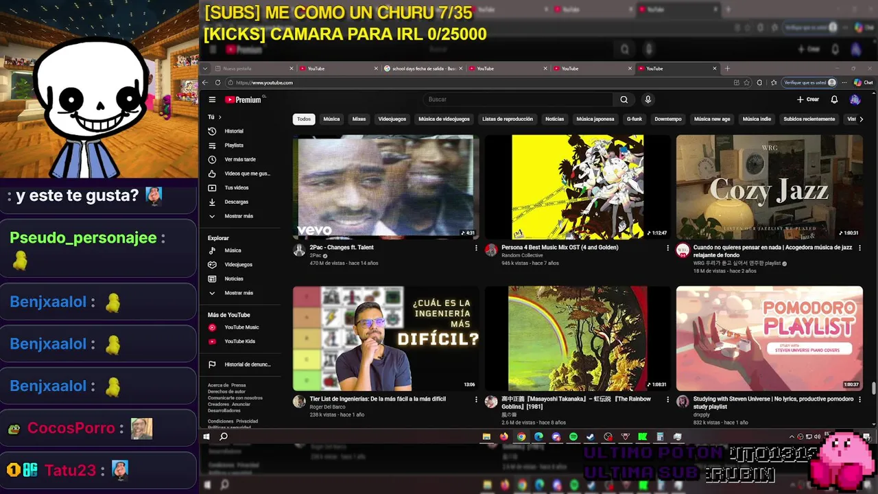
Task: Select the Videojuegos filter chip
Action: coord(392,119)
